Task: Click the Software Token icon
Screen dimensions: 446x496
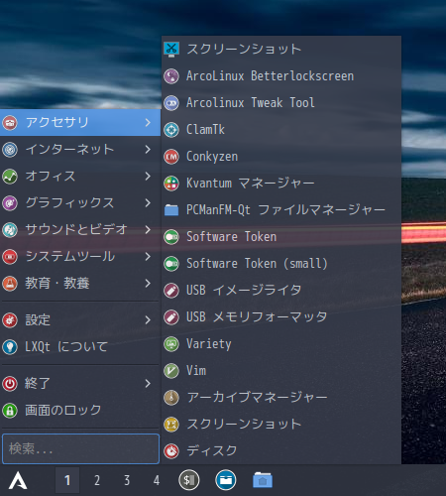Action: (x=171, y=237)
